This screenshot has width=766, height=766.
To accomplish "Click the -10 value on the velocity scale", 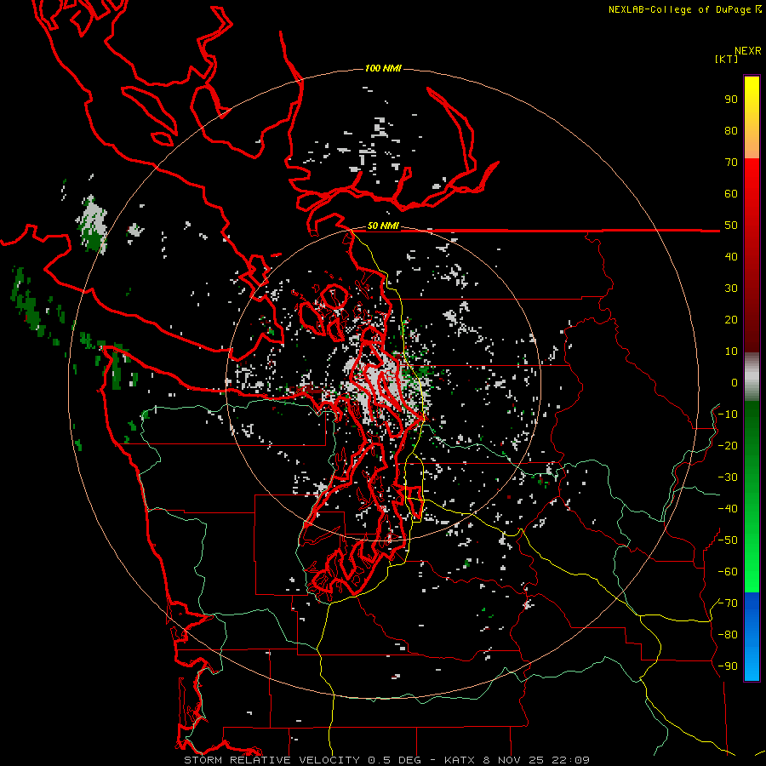I will tap(728, 414).
